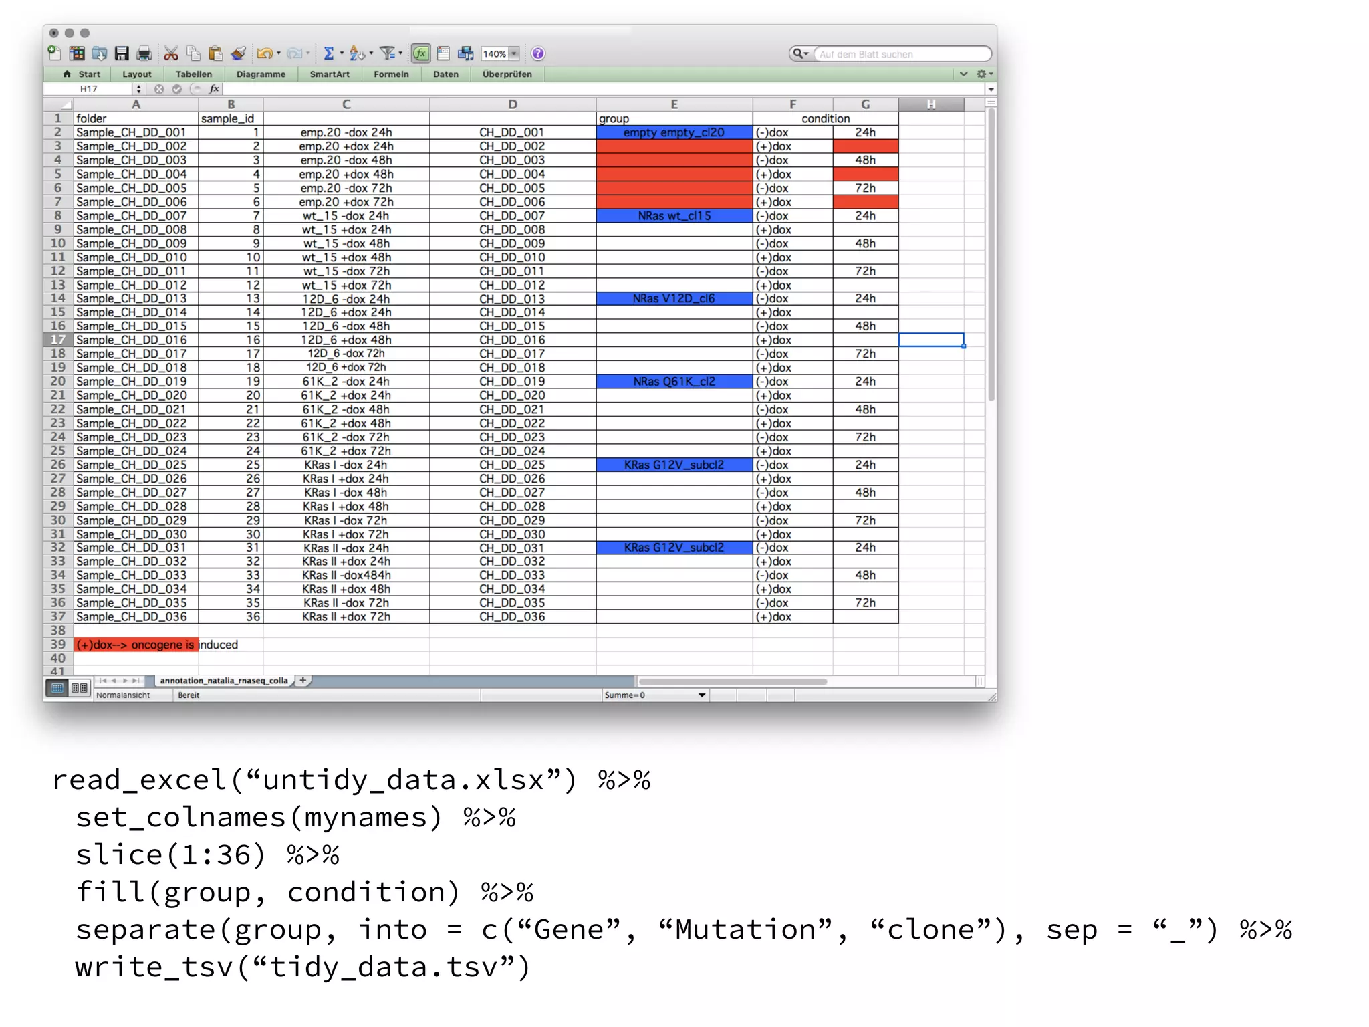Click the red '(+)dox--> oncogene is' cell
1369x1027 pixels.
(136, 645)
